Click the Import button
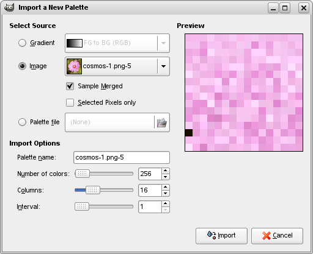313x254 pixels. [221, 236]
